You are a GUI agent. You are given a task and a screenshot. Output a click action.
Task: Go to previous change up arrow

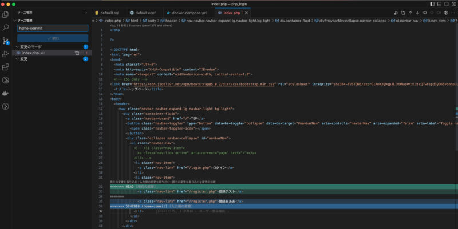[x=410, y=13]
